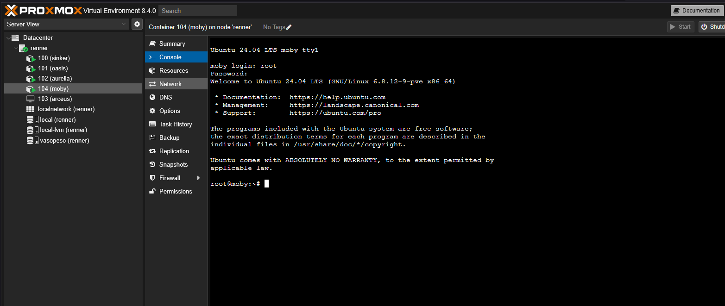This screenshot has width=725, height=306.
Task: Click the ubuntu.com/pro URL text
Action: (335, 113)
